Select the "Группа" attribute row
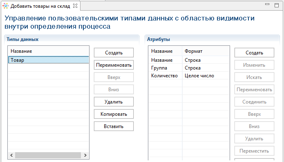 click(x=189, y=68)
